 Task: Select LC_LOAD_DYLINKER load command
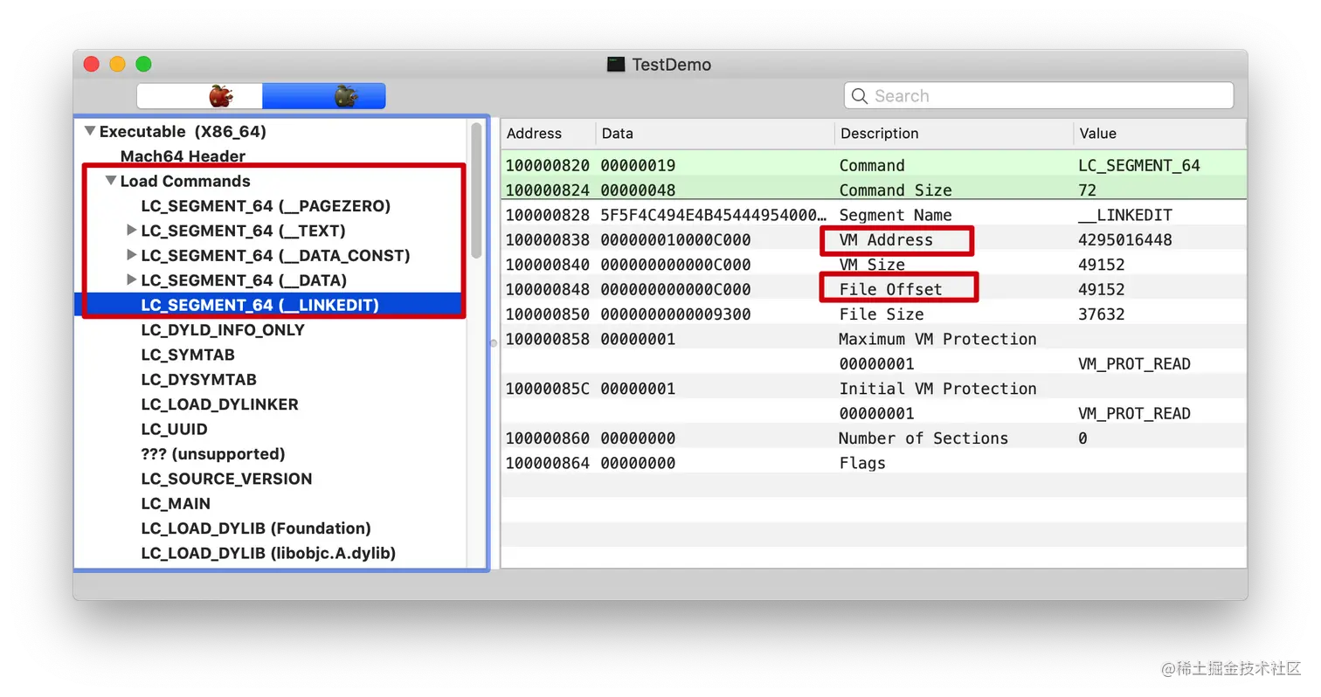pos(219,404)
